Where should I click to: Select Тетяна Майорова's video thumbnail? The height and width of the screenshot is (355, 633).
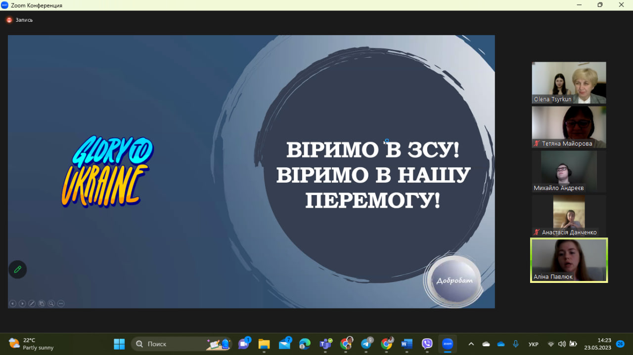tap(569, 126)
